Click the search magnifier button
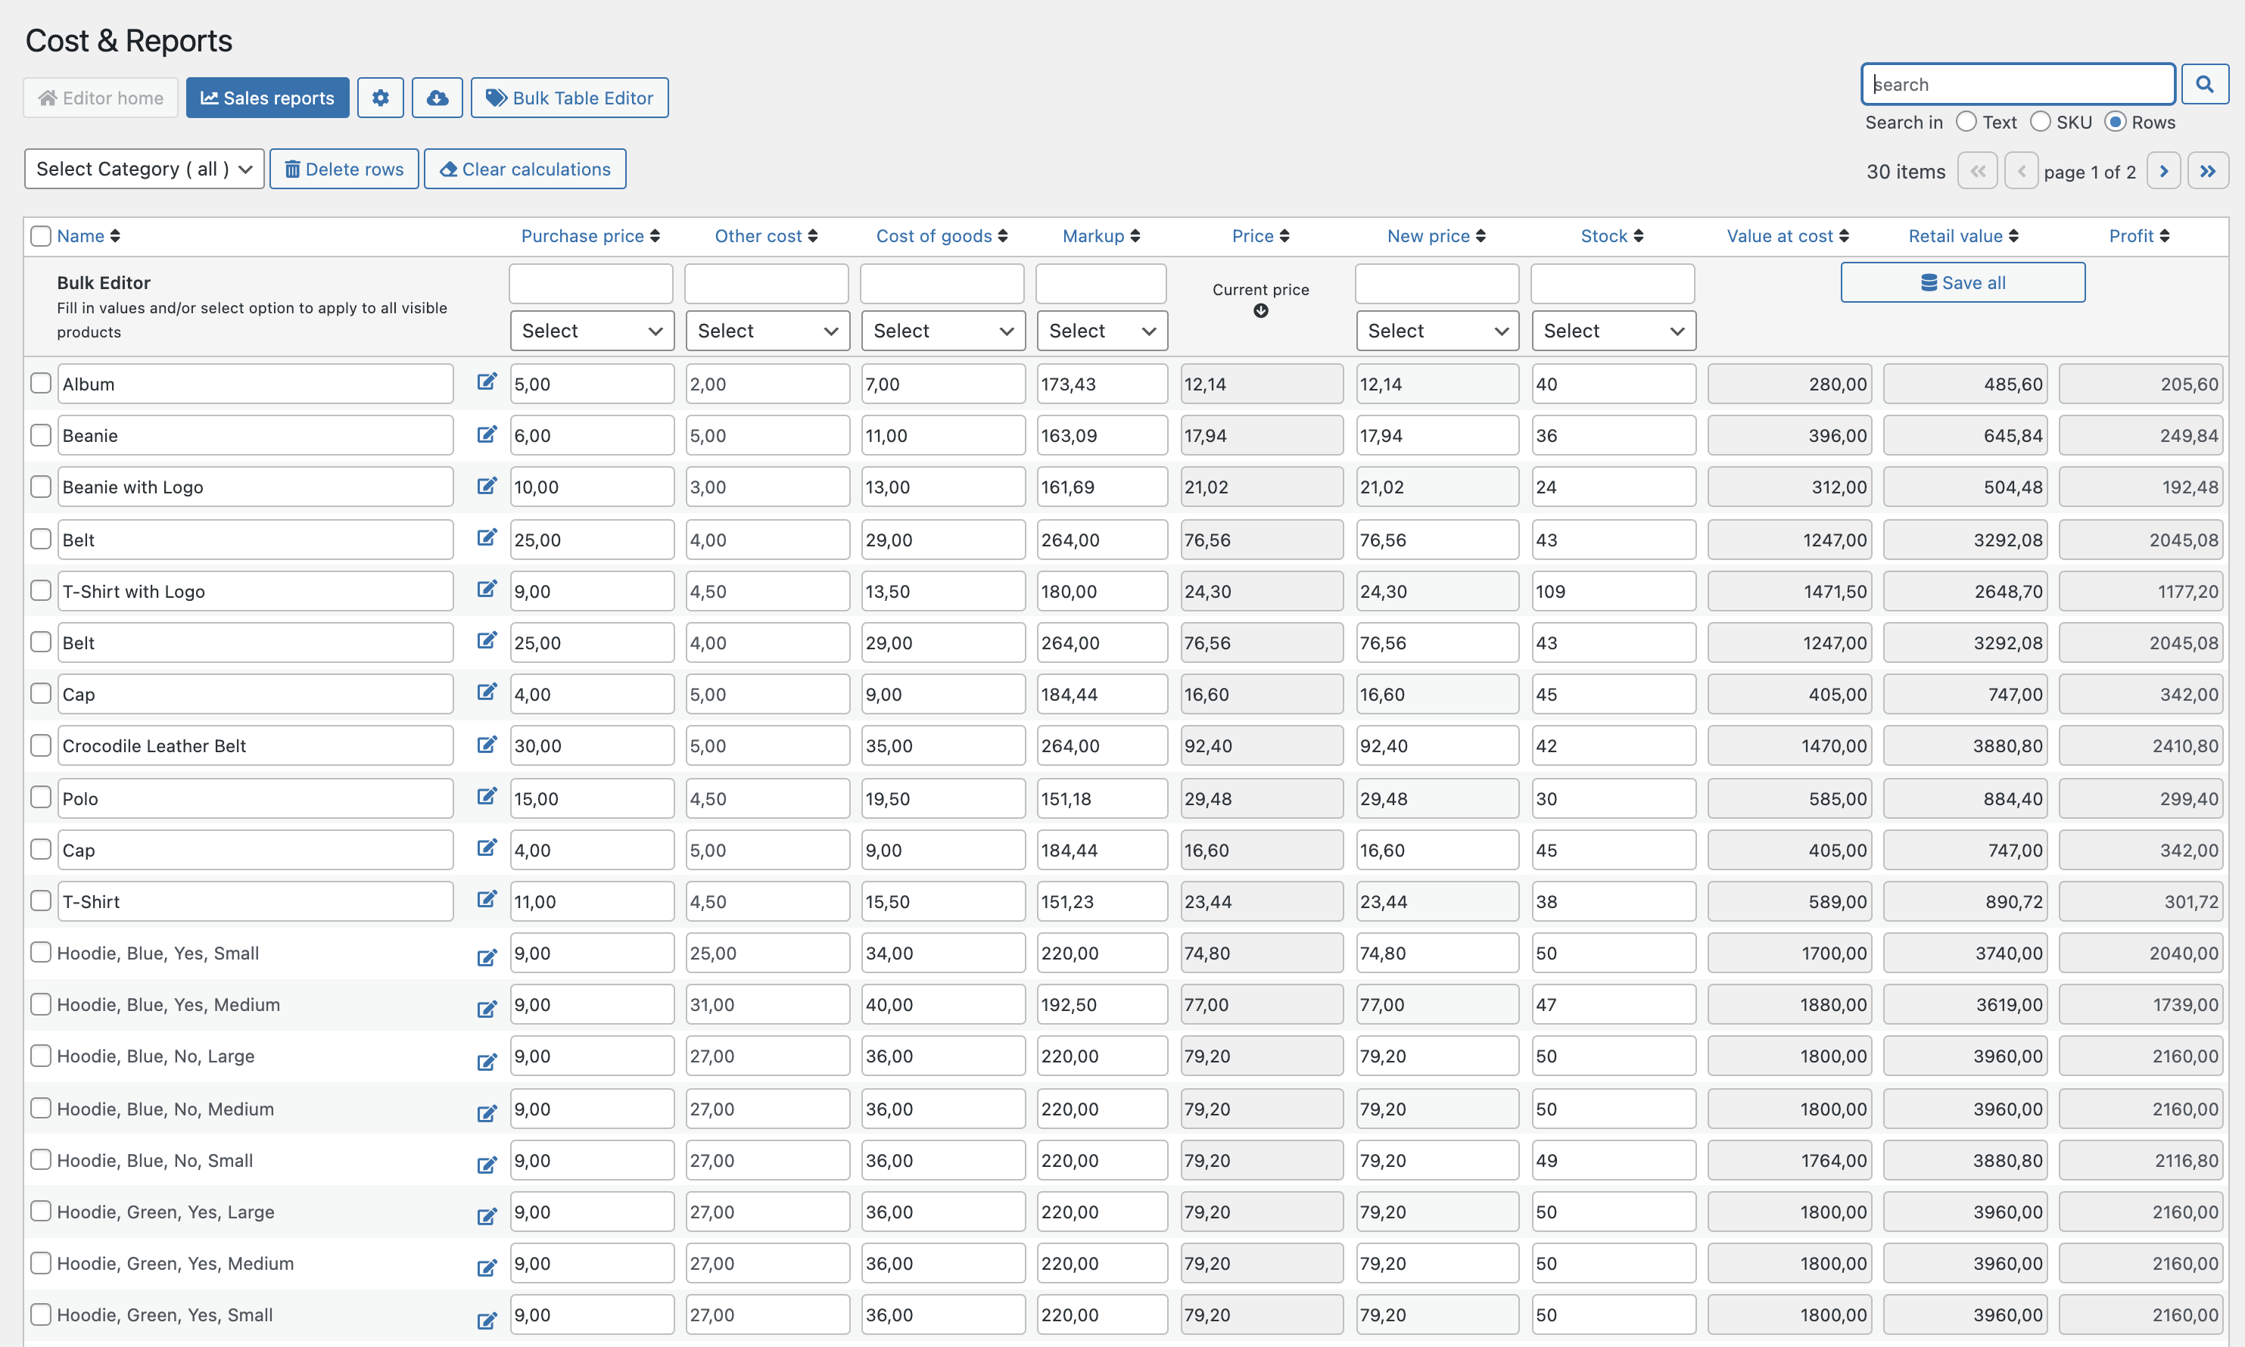 (x=2205, y=85)
